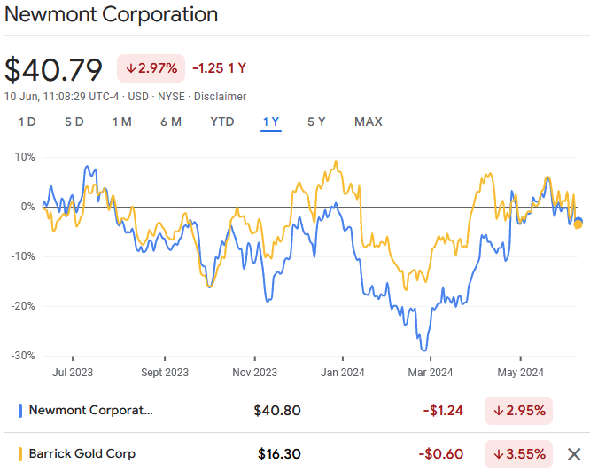Select the 1 D time range tab
The height and width of the screenshot is (472, 590).
[x=27, y=122]
